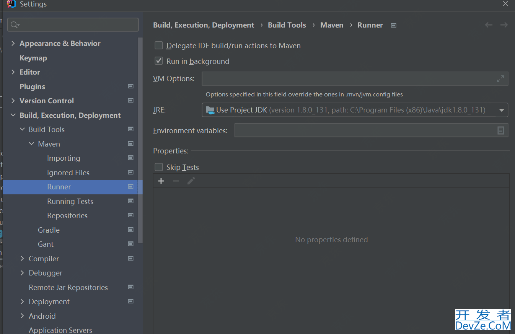Open Maven Repositories settings
This screenshot has width=515, height=334.
(67, 215)
